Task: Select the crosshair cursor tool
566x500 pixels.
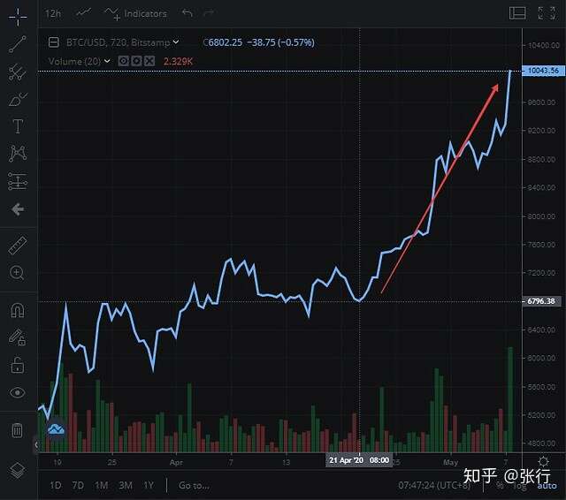Action: click(18, 17)
